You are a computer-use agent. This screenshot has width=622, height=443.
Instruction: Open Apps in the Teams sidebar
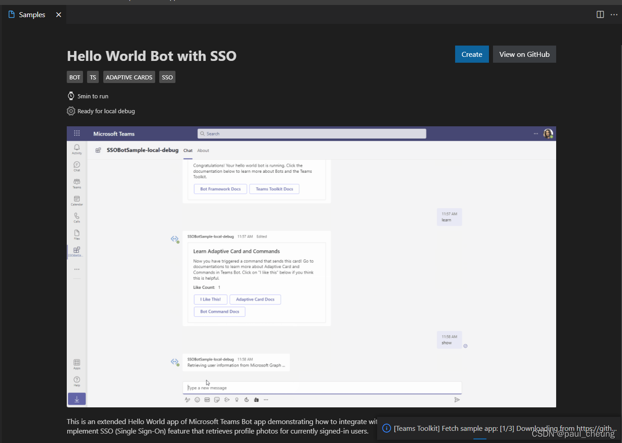pos(77,364)
